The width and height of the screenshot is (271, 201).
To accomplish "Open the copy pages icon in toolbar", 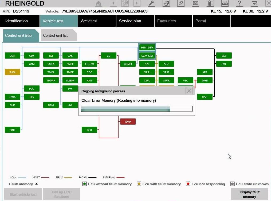I will pos(125,3).
